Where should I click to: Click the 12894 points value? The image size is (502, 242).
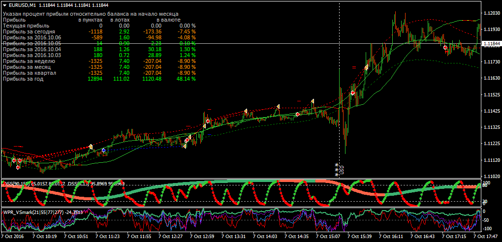click(96, 79)
